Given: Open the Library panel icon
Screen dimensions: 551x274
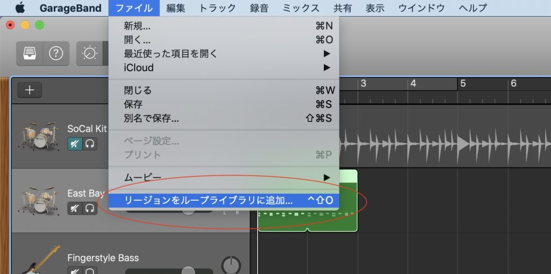Looking at the screenshot, I should [30, 53].
